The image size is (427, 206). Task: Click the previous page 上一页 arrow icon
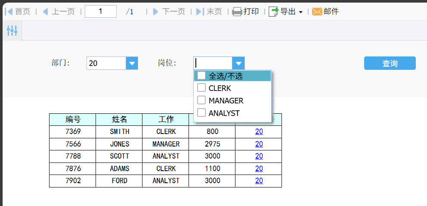[x=46, y=12]
